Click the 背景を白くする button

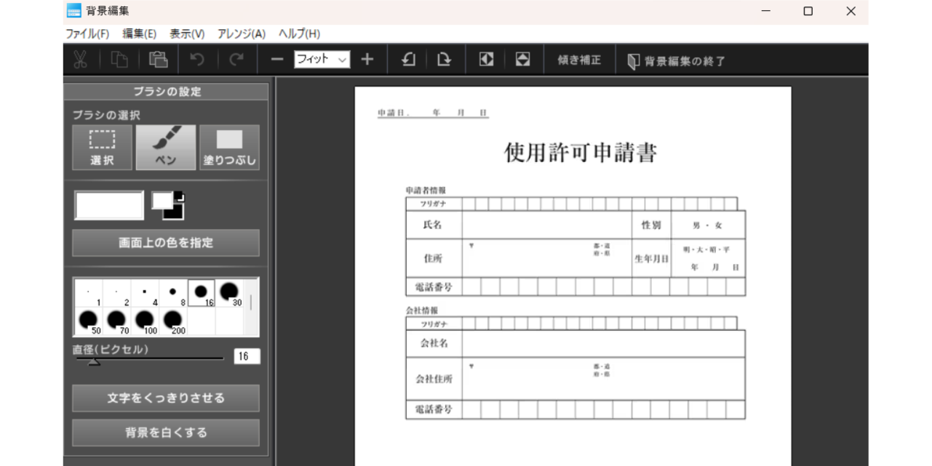[165, 433]
